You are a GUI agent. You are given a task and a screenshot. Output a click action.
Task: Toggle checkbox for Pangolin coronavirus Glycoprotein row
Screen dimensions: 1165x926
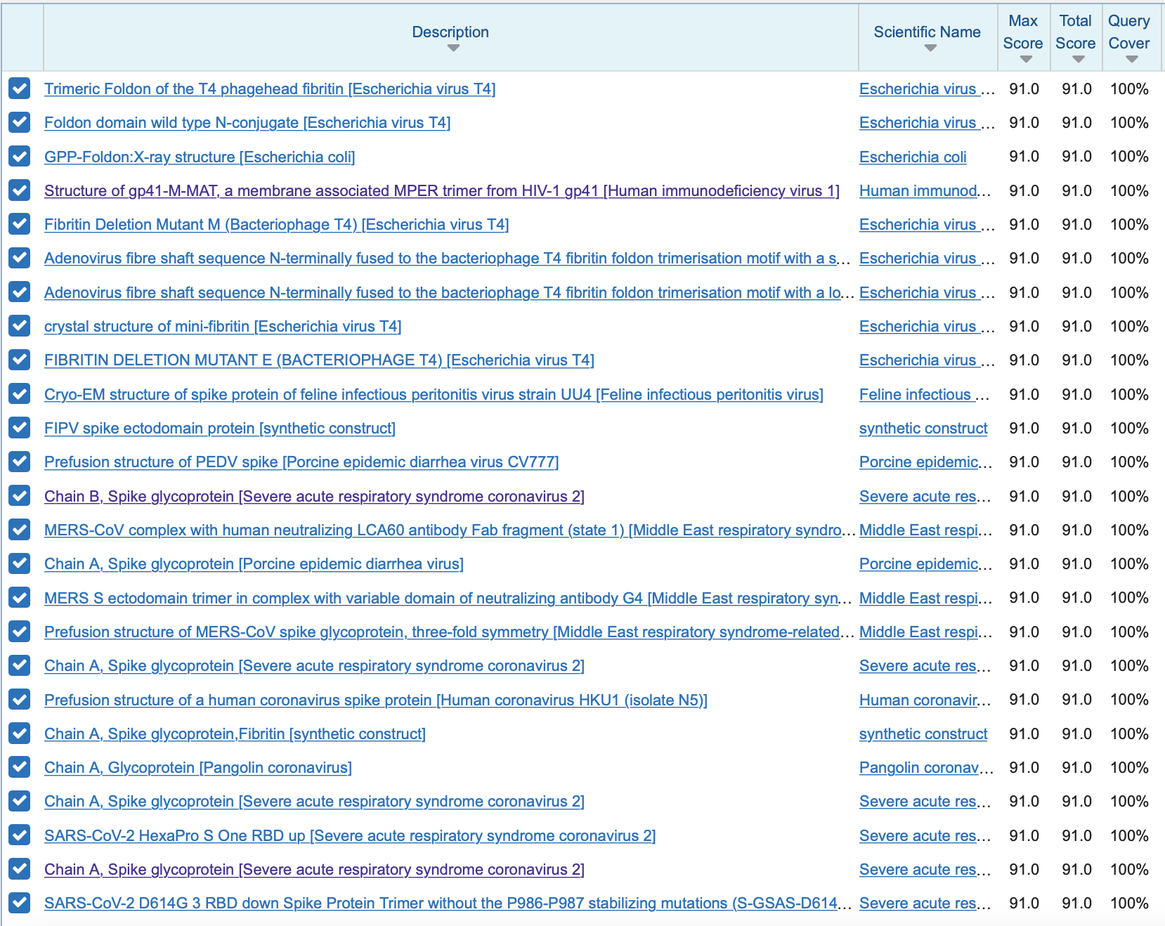point(20,767)
